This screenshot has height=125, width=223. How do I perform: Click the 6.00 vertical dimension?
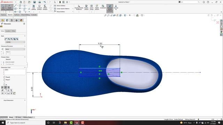[x=32, y=89]
